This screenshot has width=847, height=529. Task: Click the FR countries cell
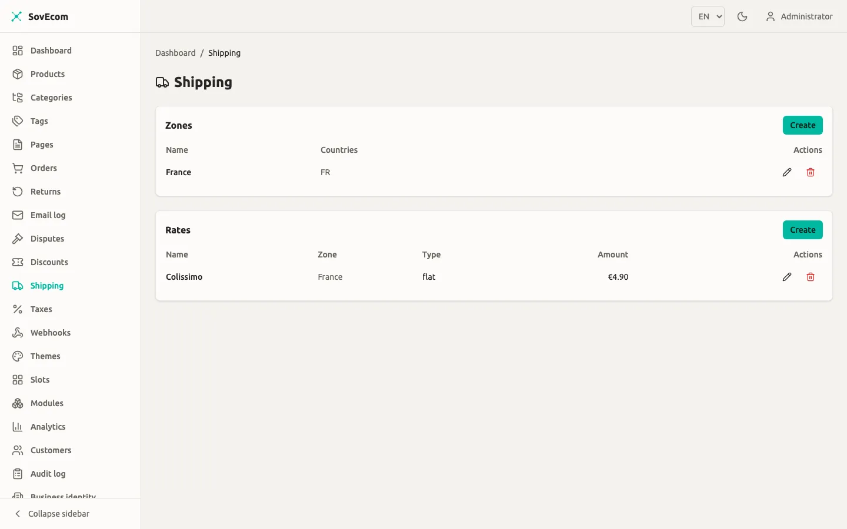coord(325,172)
